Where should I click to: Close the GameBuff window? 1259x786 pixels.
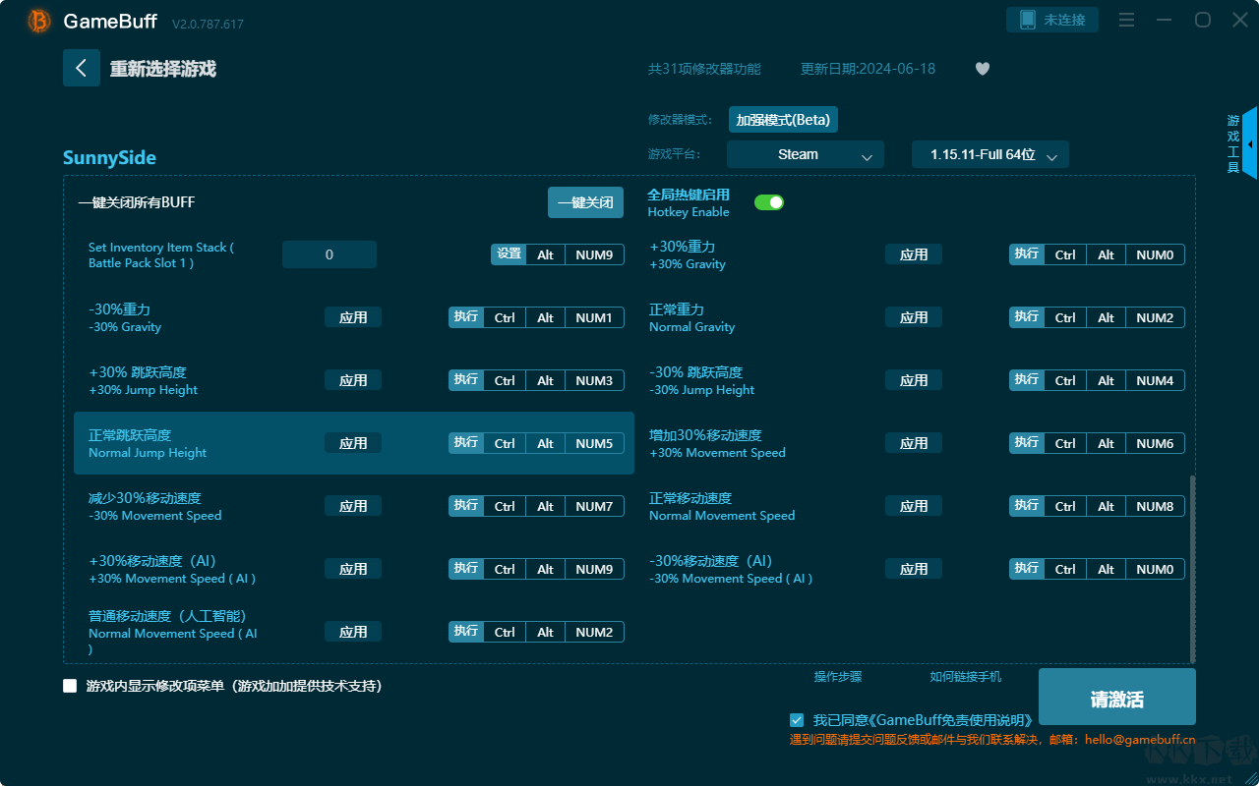[x=1239, y=20]
